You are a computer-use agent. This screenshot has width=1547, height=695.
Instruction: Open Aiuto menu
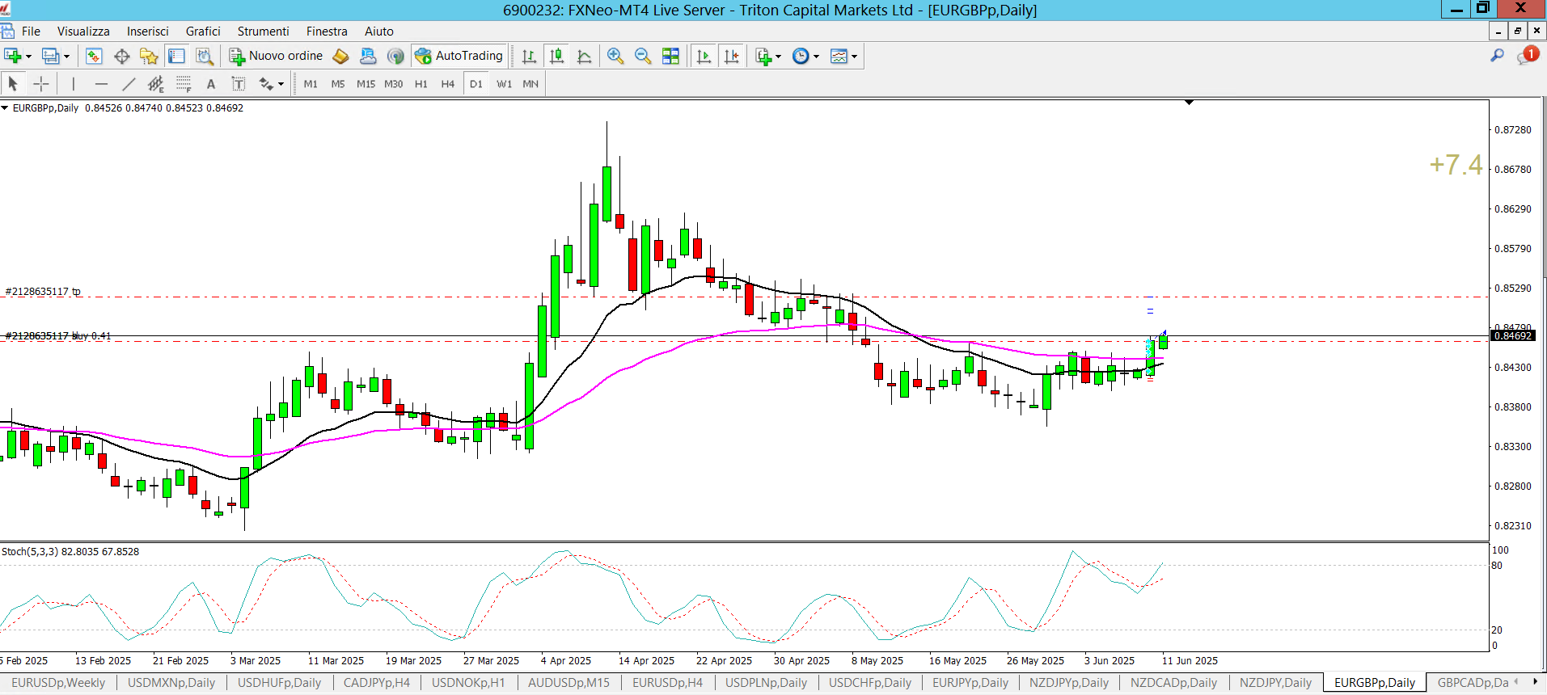coord(378,31)
